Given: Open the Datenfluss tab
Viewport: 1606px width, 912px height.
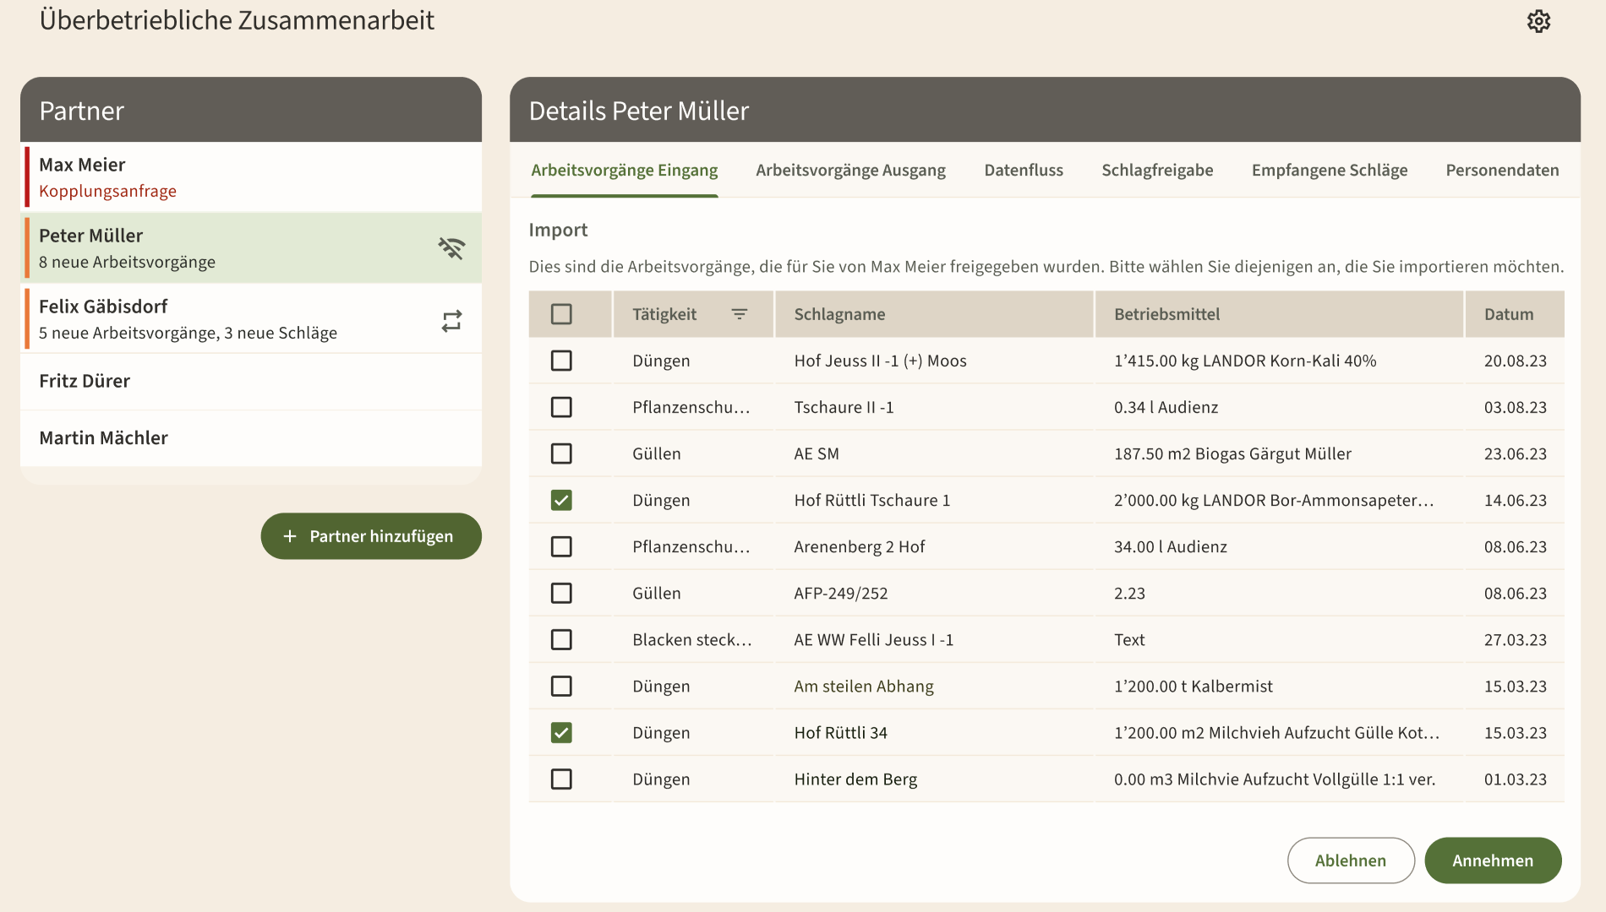Looking at the screenshot, I should (1023, 171).
